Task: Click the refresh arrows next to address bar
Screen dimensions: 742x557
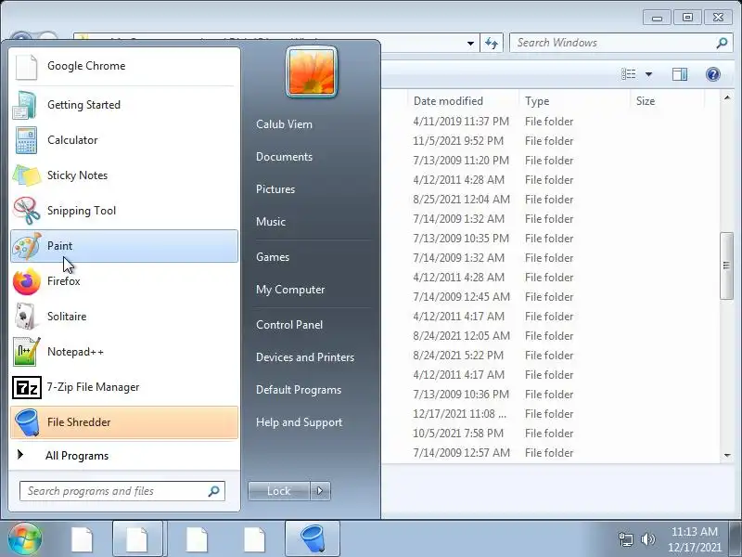Action: (492, 43)
